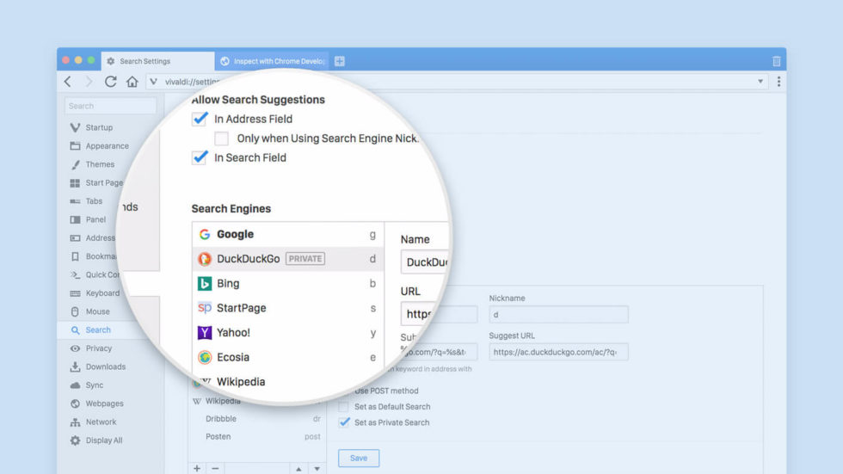Focus the settings Search box
The width and height of the screenshot is (843, 474).
(110, 106)
